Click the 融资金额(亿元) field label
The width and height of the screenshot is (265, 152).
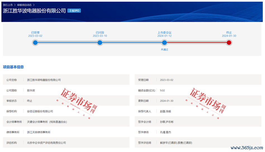click(147, 90)
